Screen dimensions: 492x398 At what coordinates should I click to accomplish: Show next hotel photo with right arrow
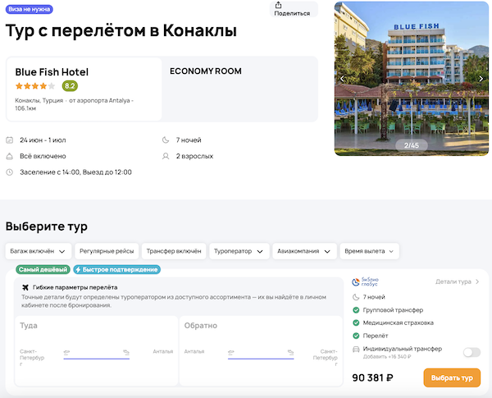481,79
